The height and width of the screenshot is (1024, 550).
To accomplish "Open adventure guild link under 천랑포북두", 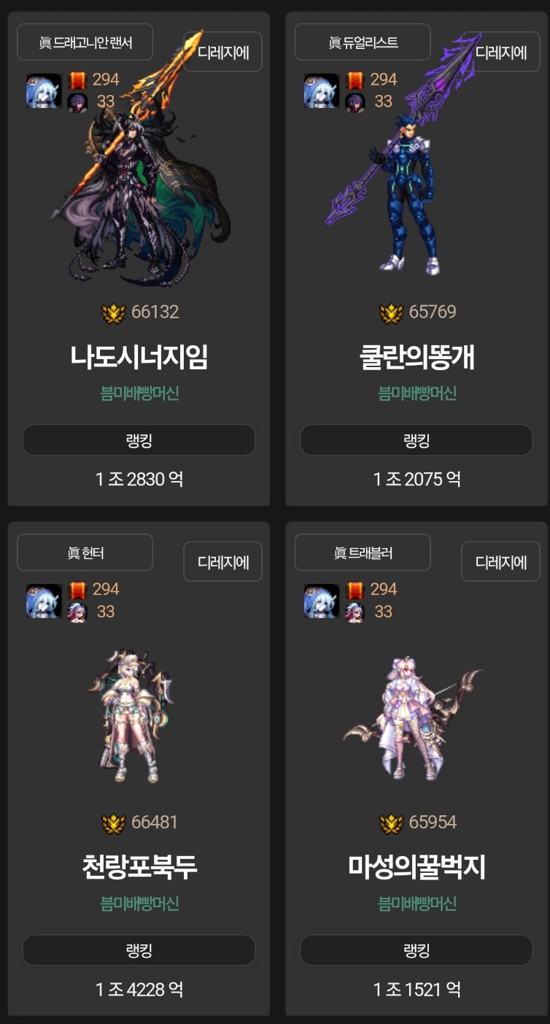I will 139,904.
